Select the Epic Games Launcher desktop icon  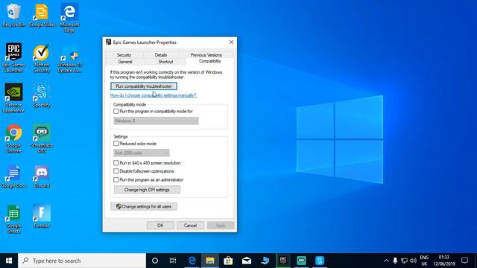(x=13, y=58)
